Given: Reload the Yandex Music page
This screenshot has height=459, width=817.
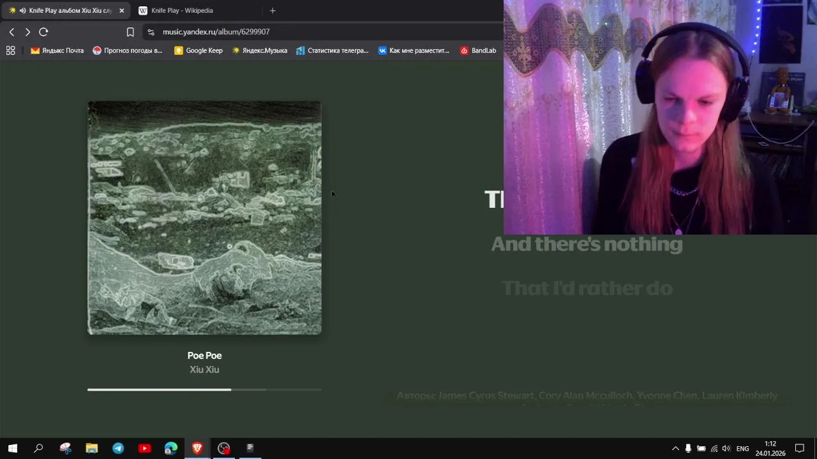Looking at the screenshot, I should 43,32.
